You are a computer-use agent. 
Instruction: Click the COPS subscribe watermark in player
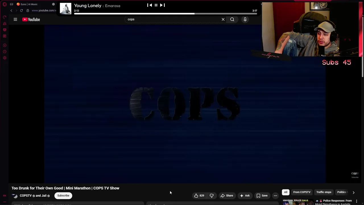click(355, 175)
